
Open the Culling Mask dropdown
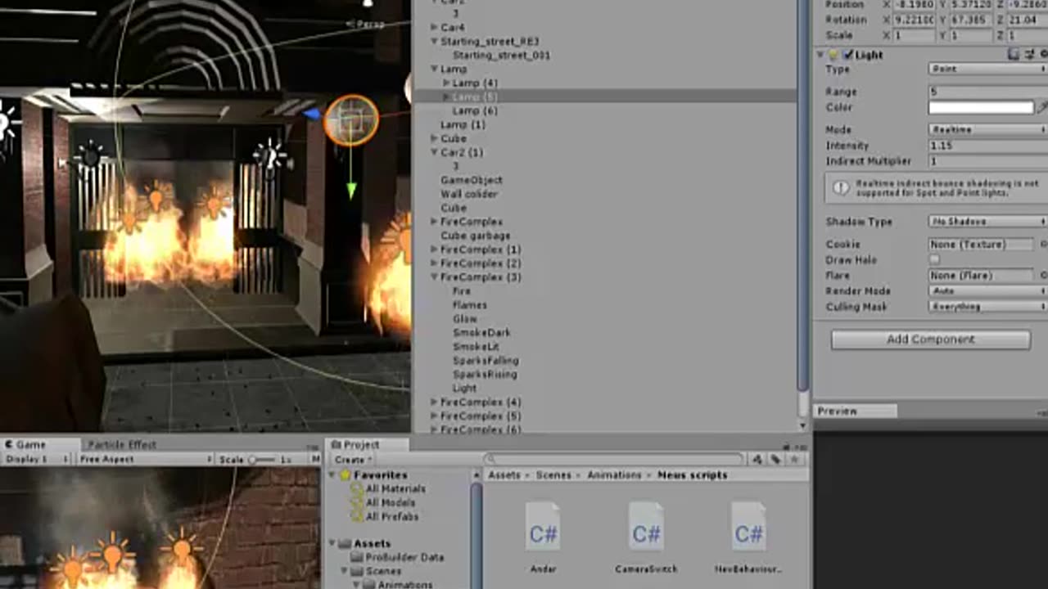pyautogui.click(x=988, y=307)
